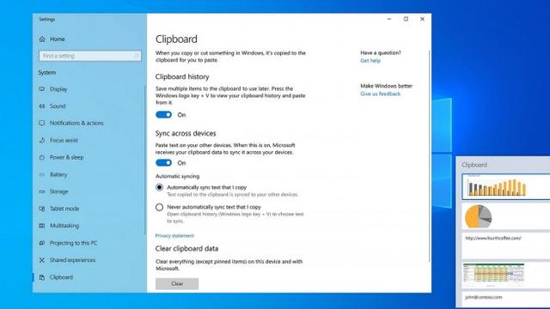Click the Notifications & actions icon
This screenshot has height=309, width=550.
(x=42, y=123)
